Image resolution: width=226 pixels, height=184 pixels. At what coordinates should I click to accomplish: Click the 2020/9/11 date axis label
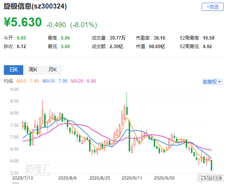click(132, 178)
